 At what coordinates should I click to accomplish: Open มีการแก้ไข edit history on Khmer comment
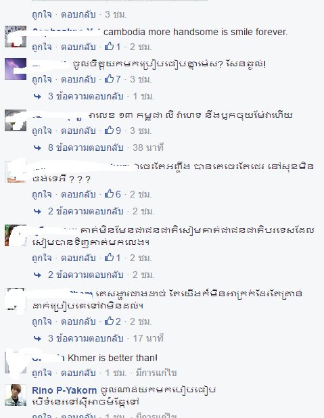(x=156, y=373)
